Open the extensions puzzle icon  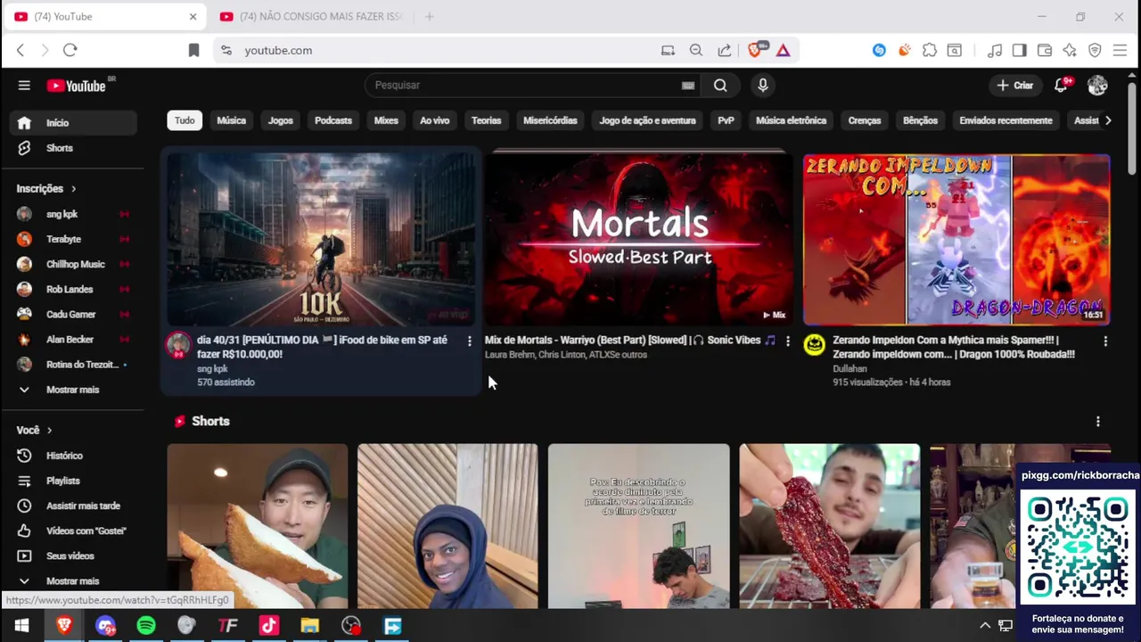929,51
